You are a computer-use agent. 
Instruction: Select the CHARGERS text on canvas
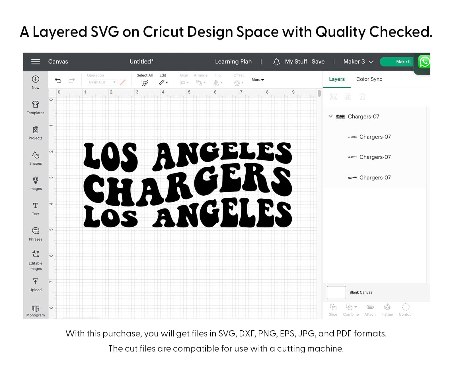(x=188, y=185)
